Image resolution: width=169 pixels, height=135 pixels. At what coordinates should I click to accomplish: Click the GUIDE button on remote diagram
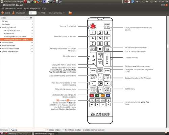[107, 71]
